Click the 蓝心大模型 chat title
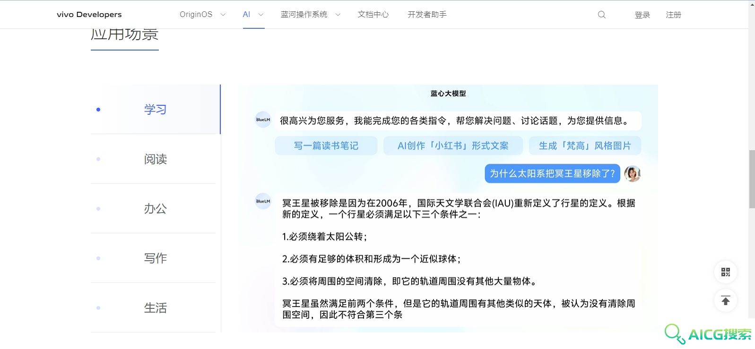 (x=448, y=94)
